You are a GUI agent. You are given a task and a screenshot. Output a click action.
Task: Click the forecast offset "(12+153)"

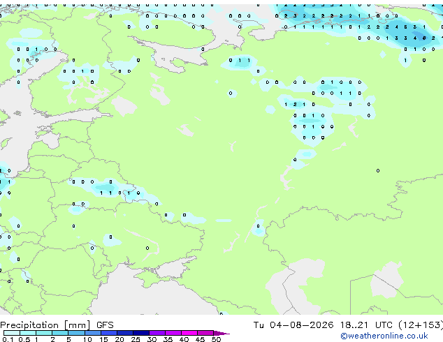(x=421, y=325)
